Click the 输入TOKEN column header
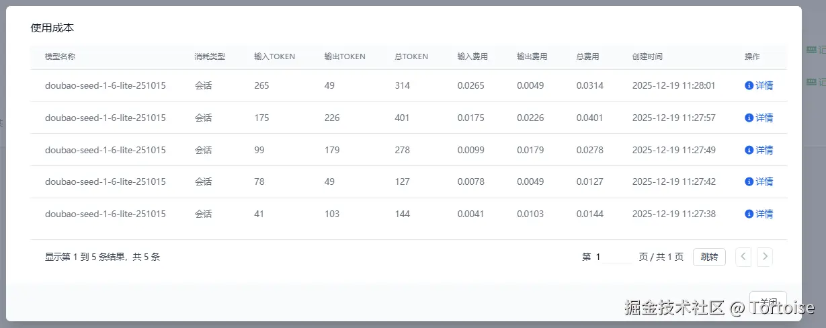The height and width of the screenshot is (328, 826). (274, 56)
